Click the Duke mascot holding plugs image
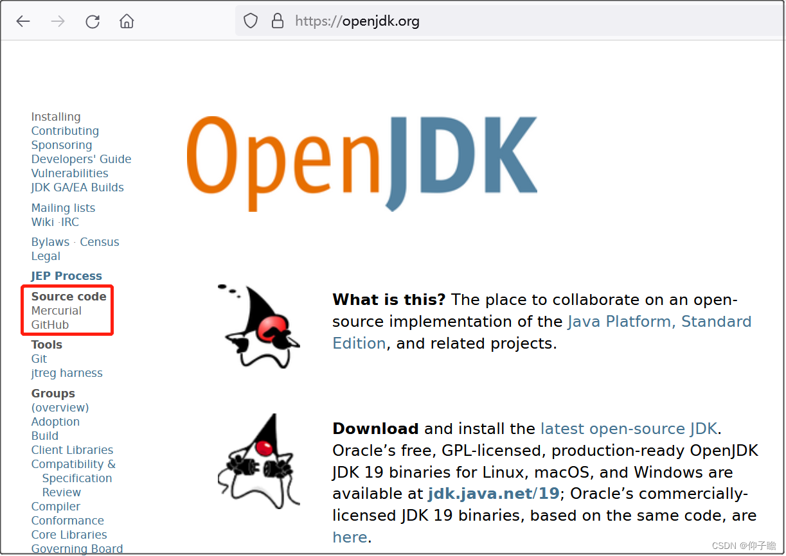786x556 pixels. tap(259, 461)
